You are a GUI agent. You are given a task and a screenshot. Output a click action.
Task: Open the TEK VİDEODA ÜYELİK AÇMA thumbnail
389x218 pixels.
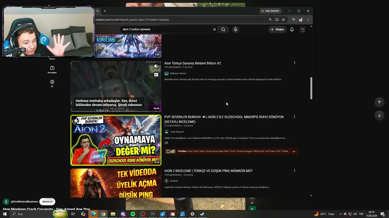click(x=116, y=183)
